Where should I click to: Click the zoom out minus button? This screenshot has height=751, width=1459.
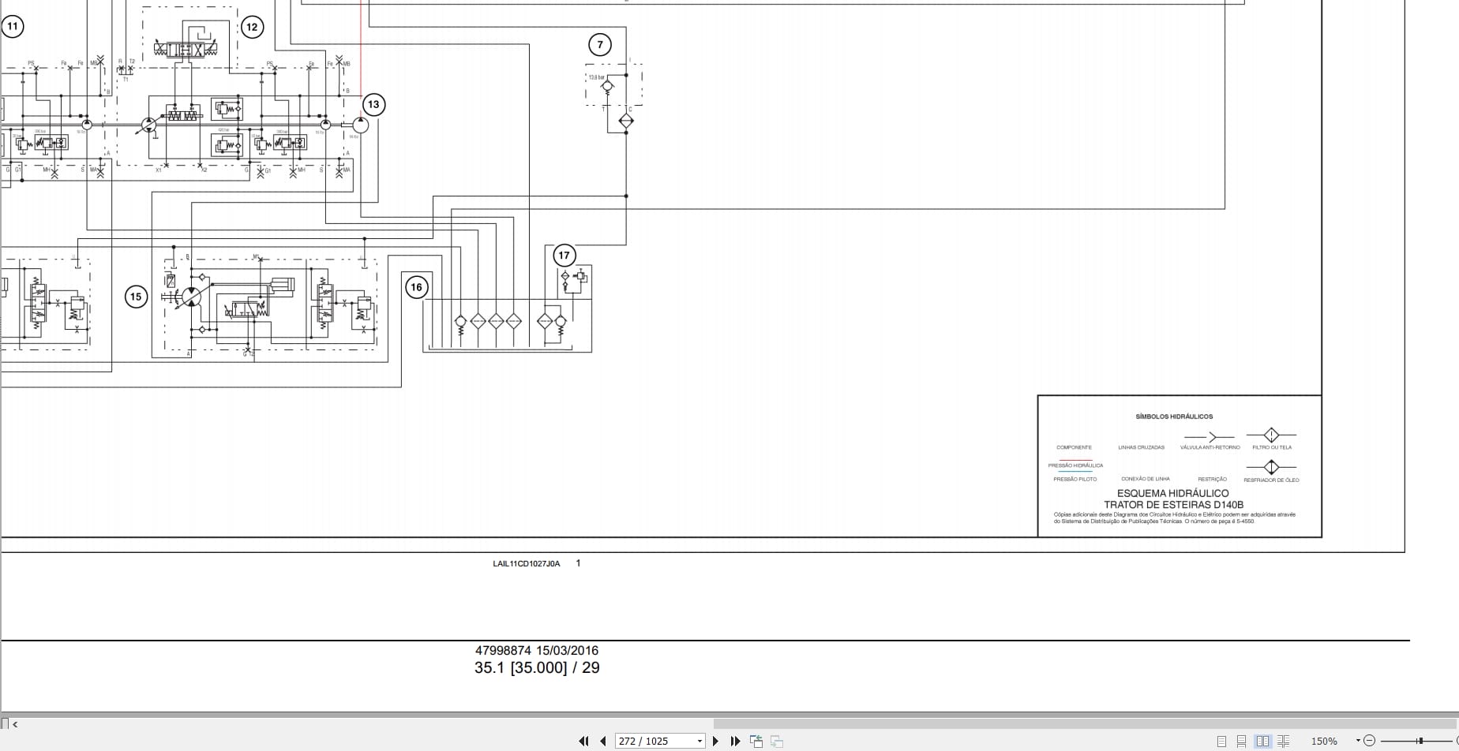coord(1370,741)
